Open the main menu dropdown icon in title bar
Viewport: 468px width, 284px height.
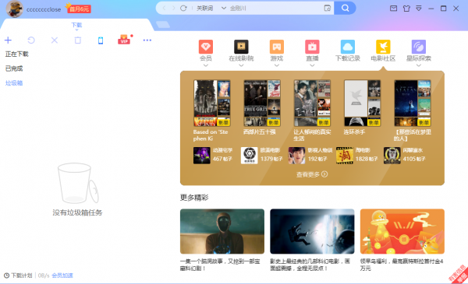(419, 9)
